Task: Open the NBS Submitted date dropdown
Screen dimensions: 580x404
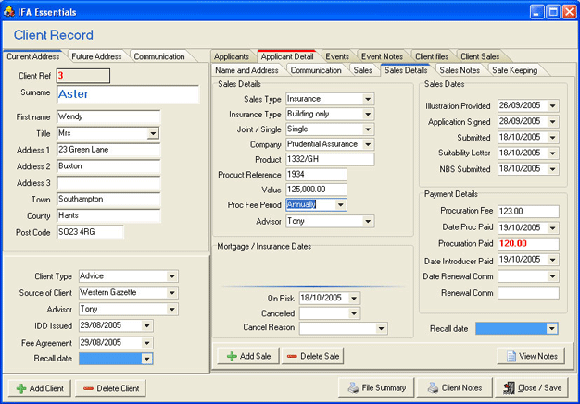Action: pos(552,169)
